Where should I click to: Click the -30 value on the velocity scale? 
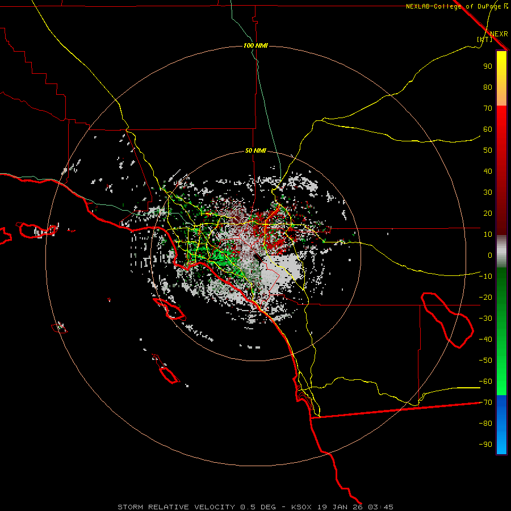[x=485, y=319]
